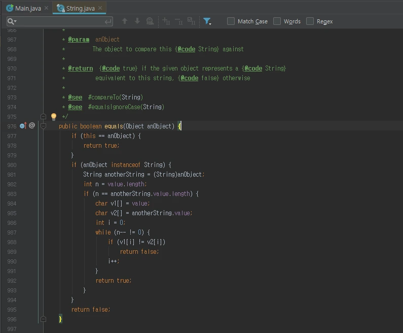Viewport: 403px width, 333px height.
Task: Click inside the find search field
Action: pos(61,21)
